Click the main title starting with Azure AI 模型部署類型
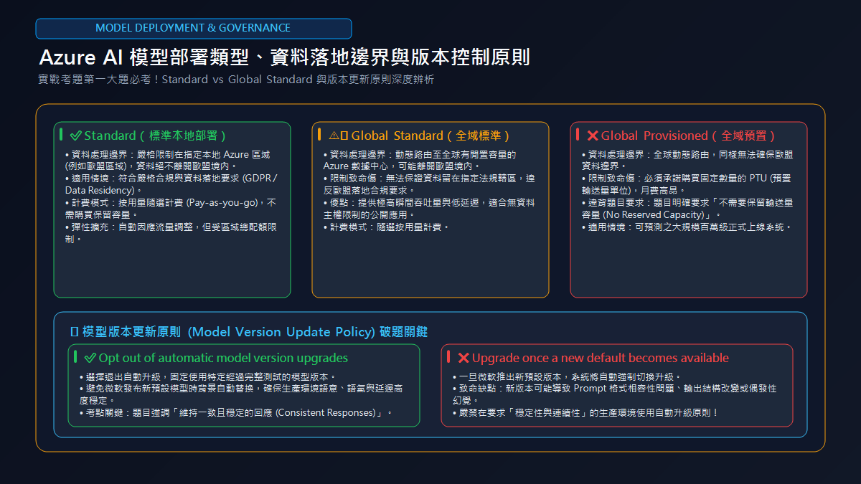This screenshot has width=861, height=484. coord(285,57)
